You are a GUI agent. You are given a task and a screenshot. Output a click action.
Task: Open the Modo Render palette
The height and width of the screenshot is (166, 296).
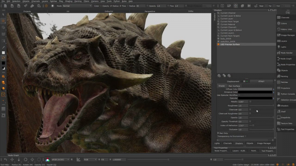pyautogui.click(x=286, y=53)
